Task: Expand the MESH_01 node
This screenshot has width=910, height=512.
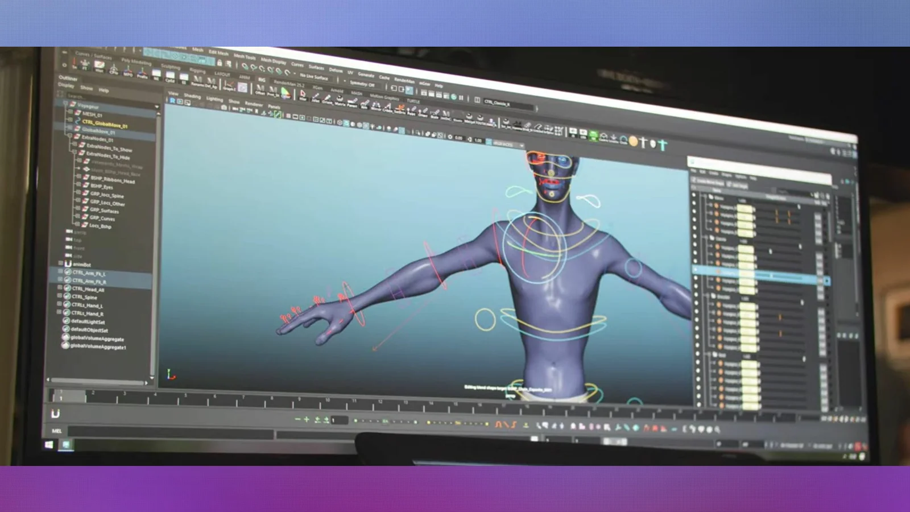Action: point(70,112)
